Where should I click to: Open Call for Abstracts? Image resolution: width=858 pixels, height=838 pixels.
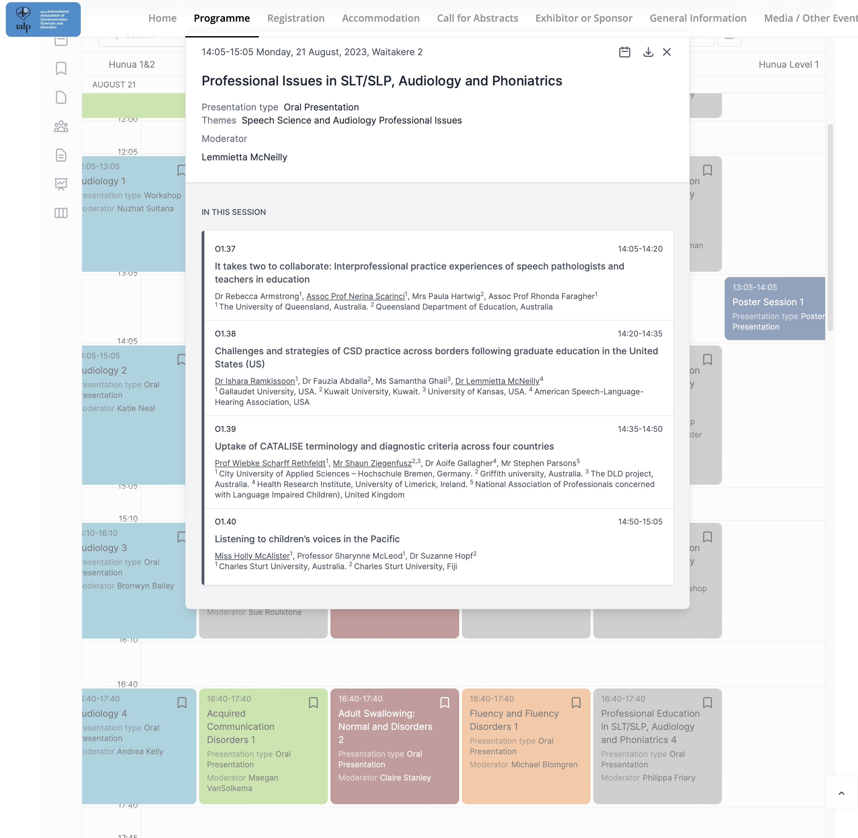(x=477, y=18)
